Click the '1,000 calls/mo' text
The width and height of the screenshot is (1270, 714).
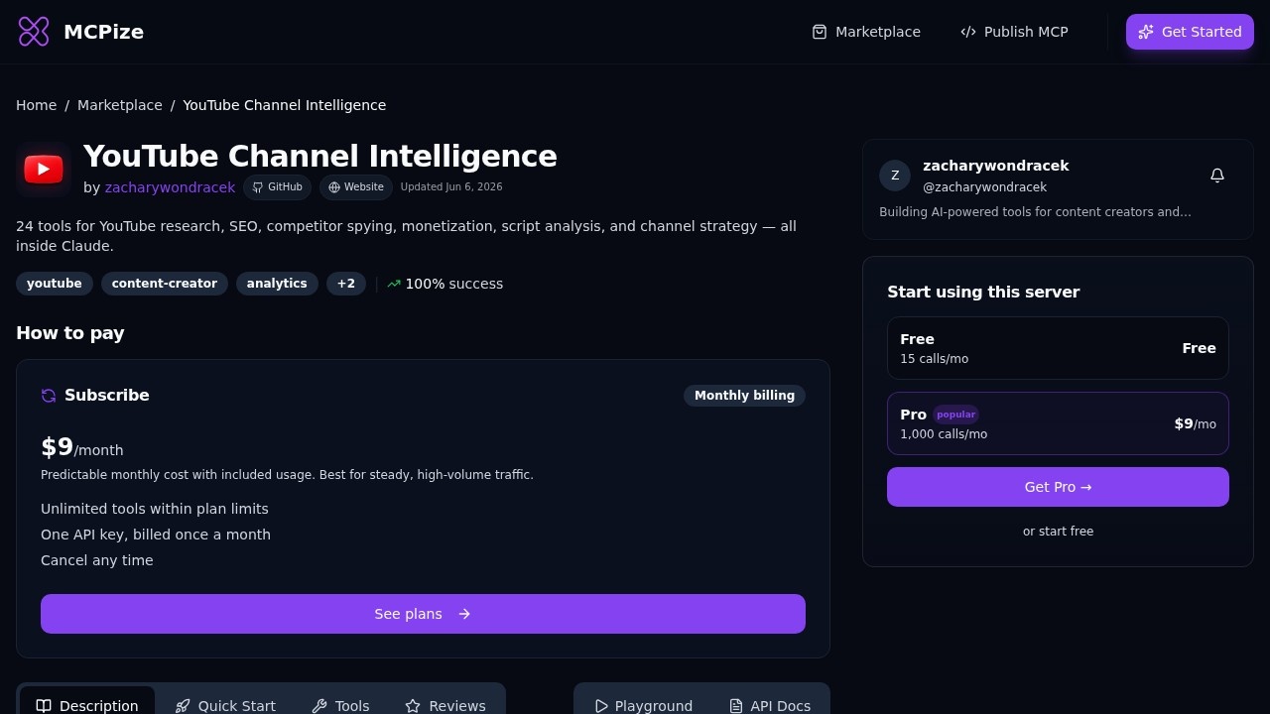944,434
